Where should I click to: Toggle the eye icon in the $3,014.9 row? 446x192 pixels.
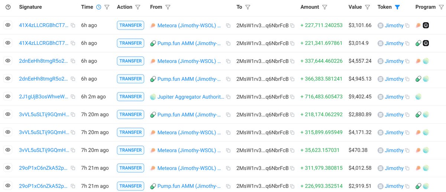[8, 43]
